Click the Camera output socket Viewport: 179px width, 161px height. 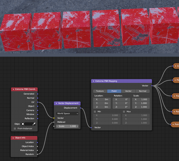click(x=38, y=110)
